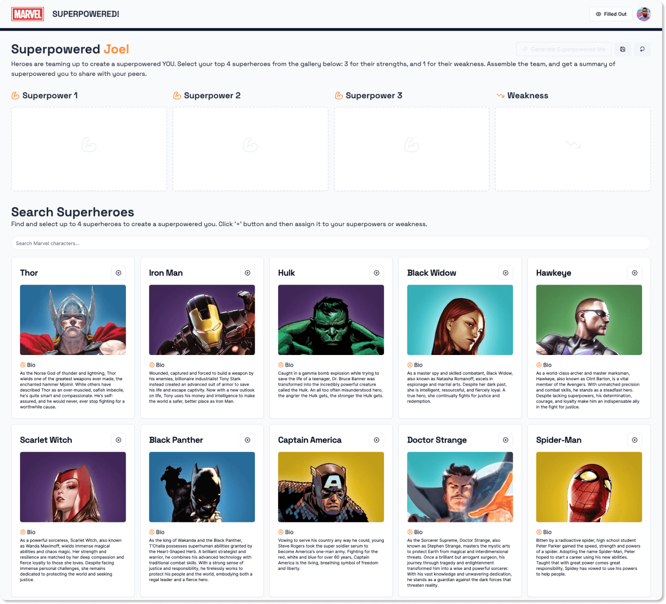The width and height of the screenshot is (666, 604).
Task: Click the Iron Man portrait image
Action: point(202,320)
